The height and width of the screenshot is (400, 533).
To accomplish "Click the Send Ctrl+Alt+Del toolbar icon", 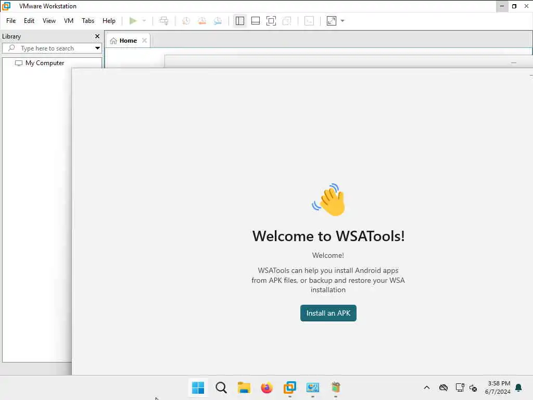I will [164, 21].
